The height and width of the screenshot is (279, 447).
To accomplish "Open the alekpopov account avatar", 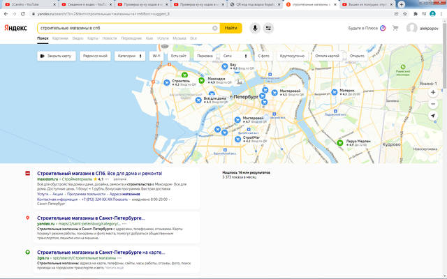I will click(x=411, y=28).
